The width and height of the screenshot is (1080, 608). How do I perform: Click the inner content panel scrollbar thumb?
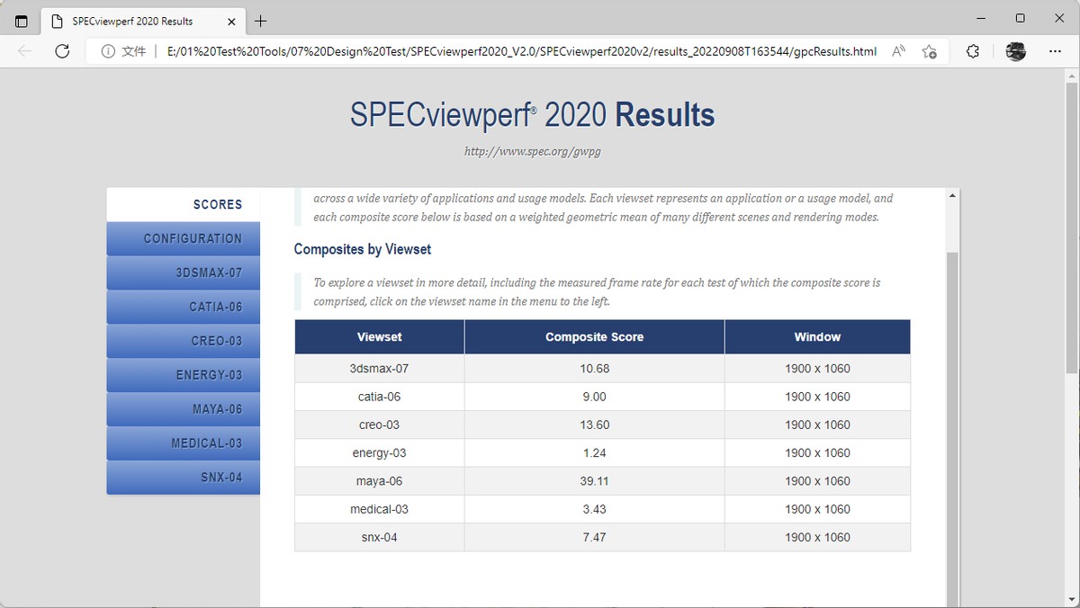tap(952, 430)
